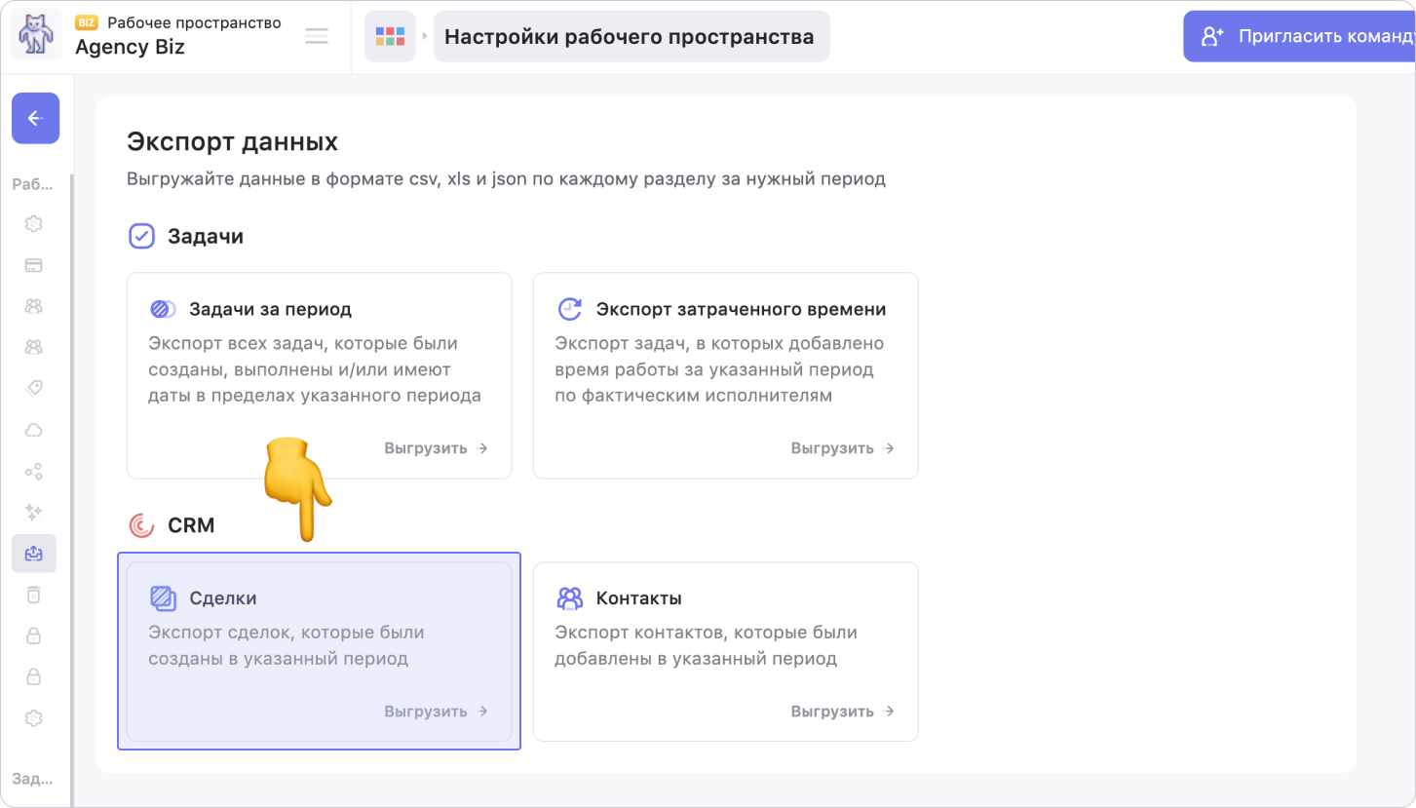
Task: Click the back arrow button in sidebar
Action: [x=35, y=118]
